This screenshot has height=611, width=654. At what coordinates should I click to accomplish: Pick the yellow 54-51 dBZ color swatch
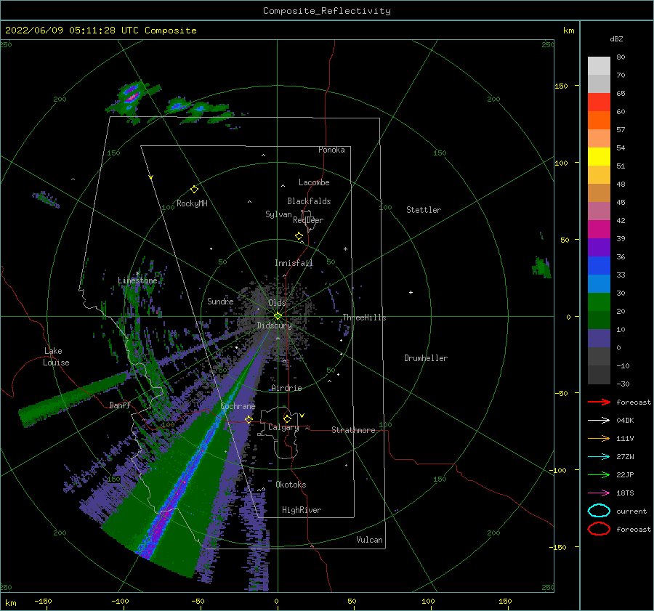click(x=599, y=157)
